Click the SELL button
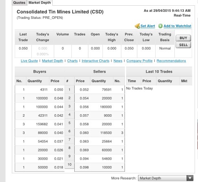198x182 pixels. pyautogui.click(x=183, y=45)
